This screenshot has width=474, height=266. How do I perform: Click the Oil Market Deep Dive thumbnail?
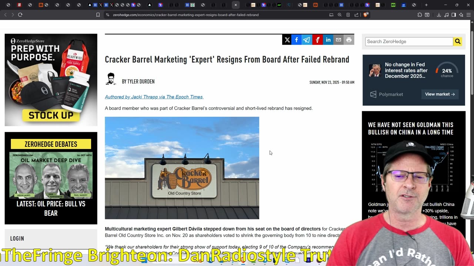tap(51, 175)
